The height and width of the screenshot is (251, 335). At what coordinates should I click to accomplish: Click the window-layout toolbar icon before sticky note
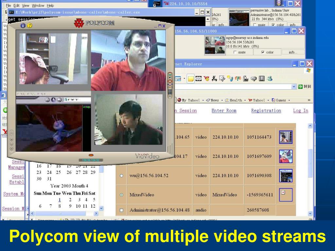pos(178,79)
